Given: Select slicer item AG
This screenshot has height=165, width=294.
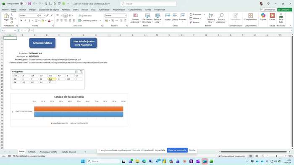Looking at the screenshot, I should click(x=52, y=76).
